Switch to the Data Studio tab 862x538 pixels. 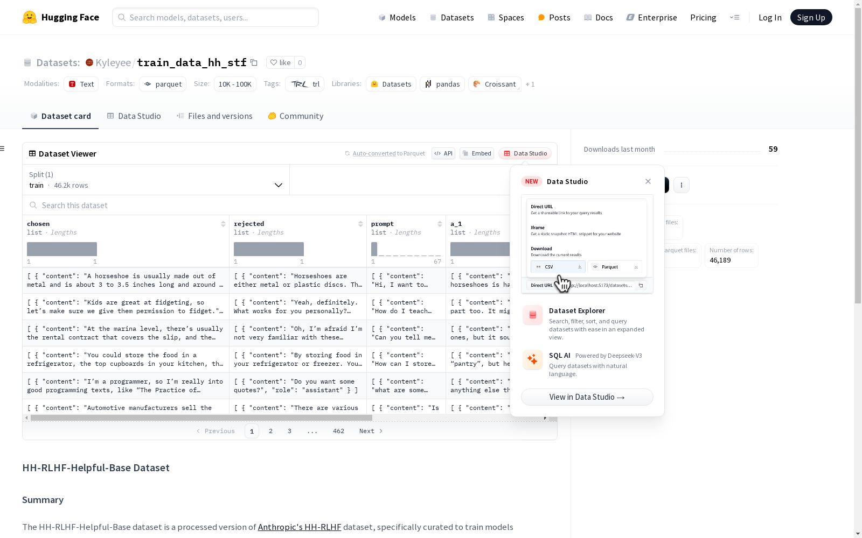(134, 116)
